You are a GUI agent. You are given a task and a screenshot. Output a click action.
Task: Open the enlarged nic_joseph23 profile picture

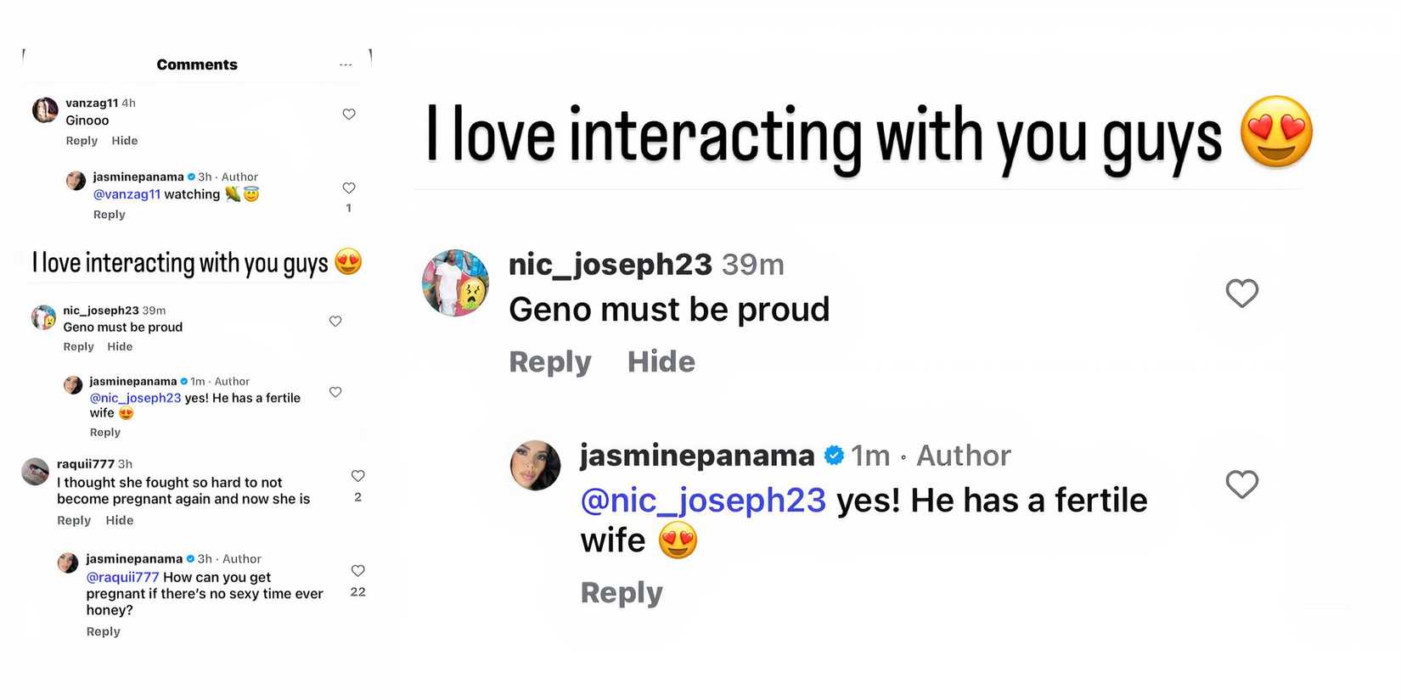click(x=456, y=283)
